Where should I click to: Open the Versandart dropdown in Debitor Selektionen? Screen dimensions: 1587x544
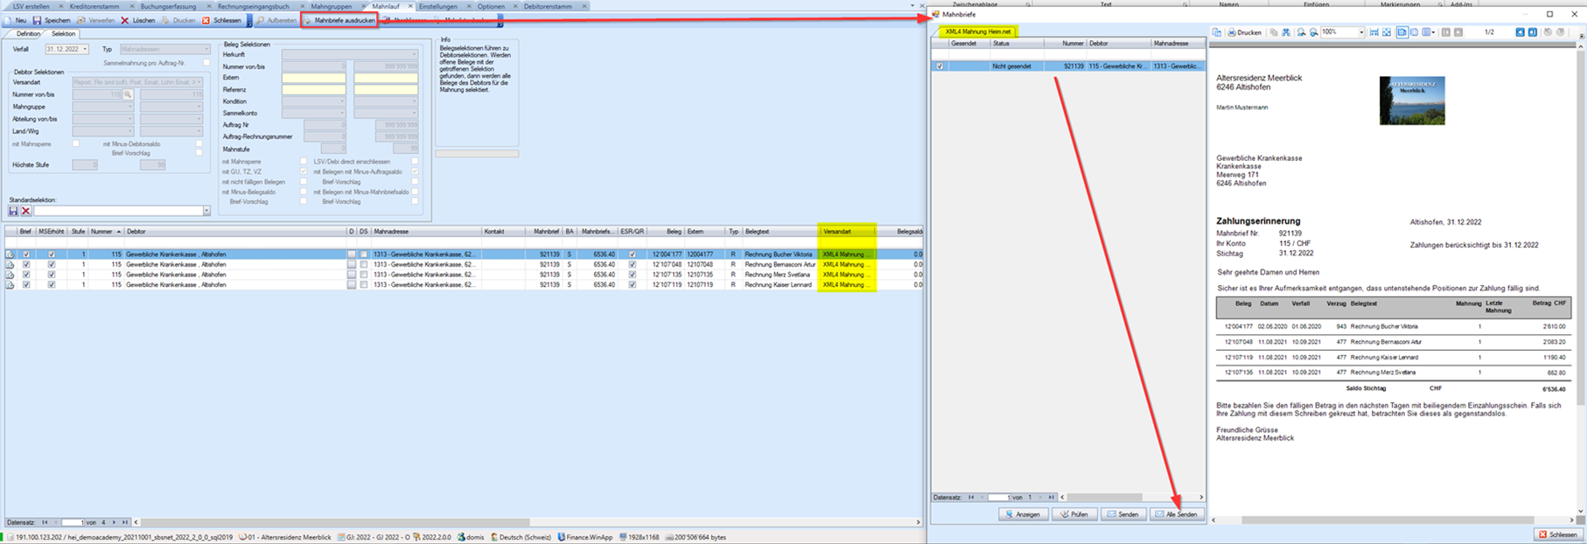(x=198, y=82)
